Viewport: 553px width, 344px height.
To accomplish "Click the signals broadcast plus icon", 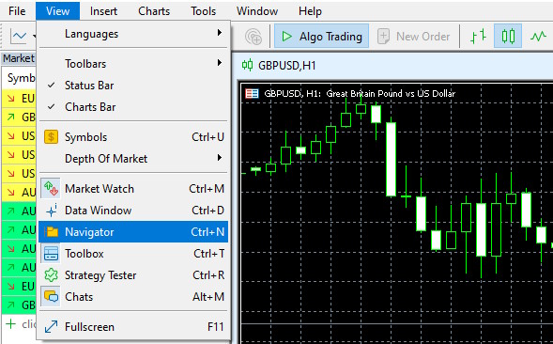I will [x=253, y=37].
